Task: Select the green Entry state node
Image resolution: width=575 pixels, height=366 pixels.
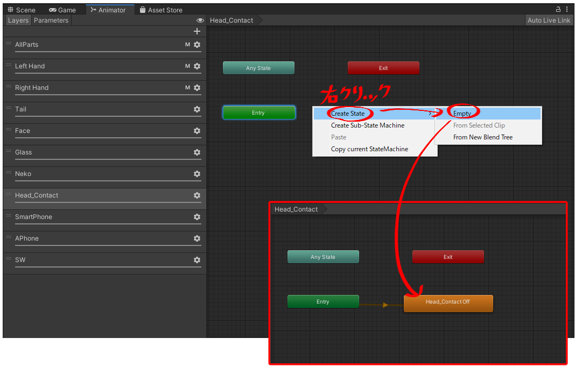Action: [258, 113]
